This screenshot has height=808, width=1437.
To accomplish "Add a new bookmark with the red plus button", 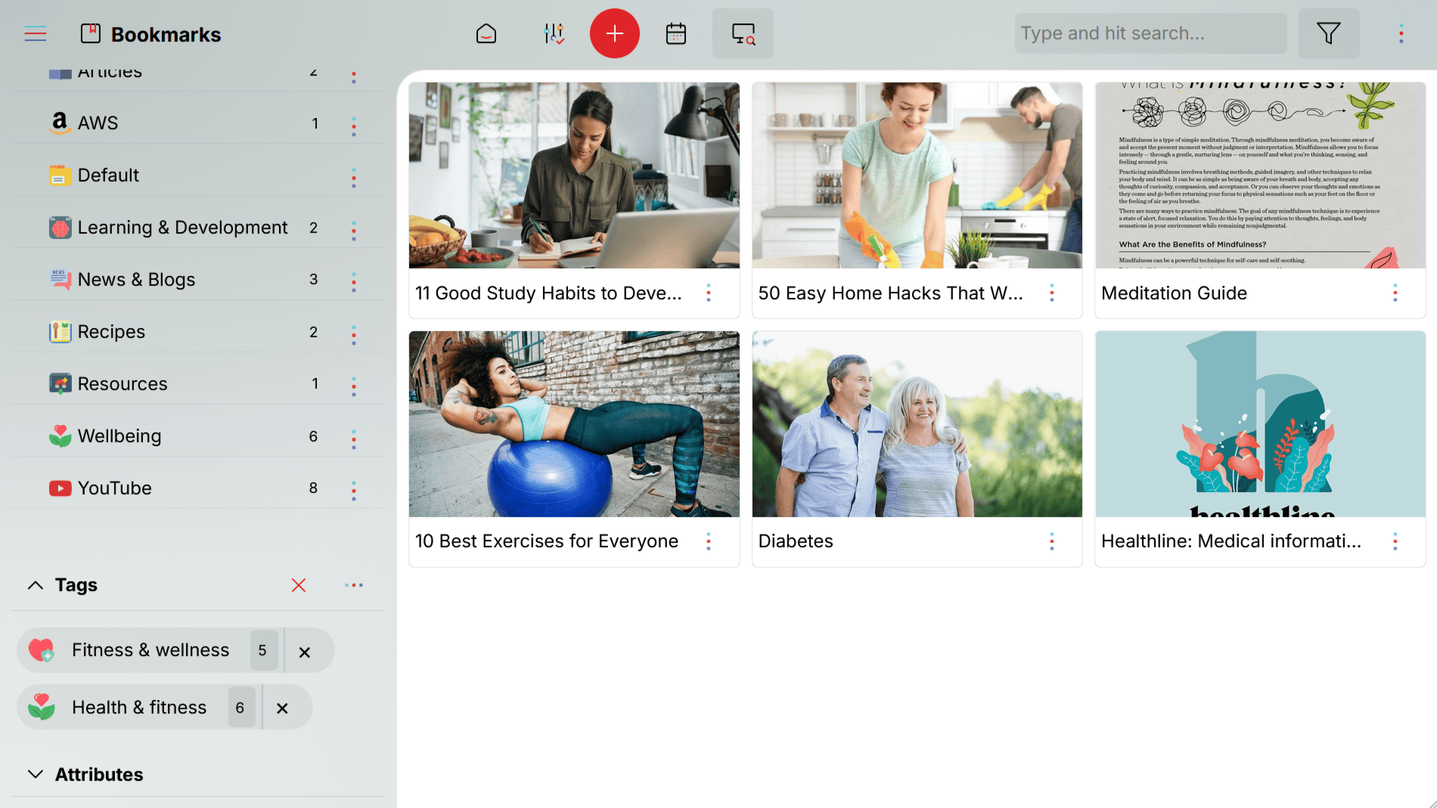I will coord(614,33).
